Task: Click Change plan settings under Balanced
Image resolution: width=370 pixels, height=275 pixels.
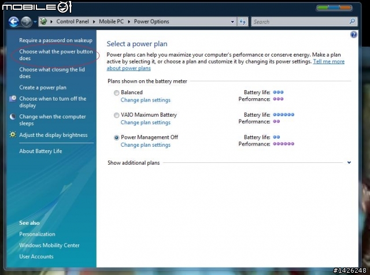Action: coord(145,100)
